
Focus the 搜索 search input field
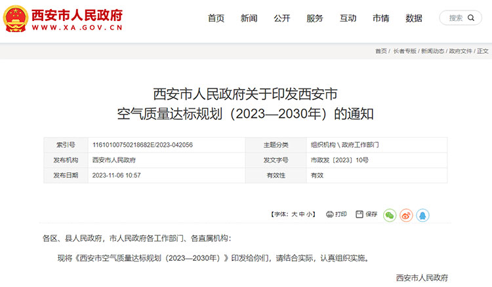(457, 18)
